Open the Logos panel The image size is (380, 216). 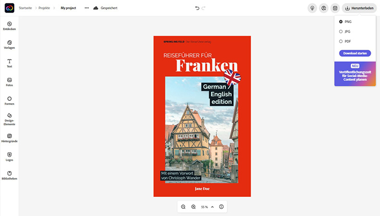pos(10,157)
